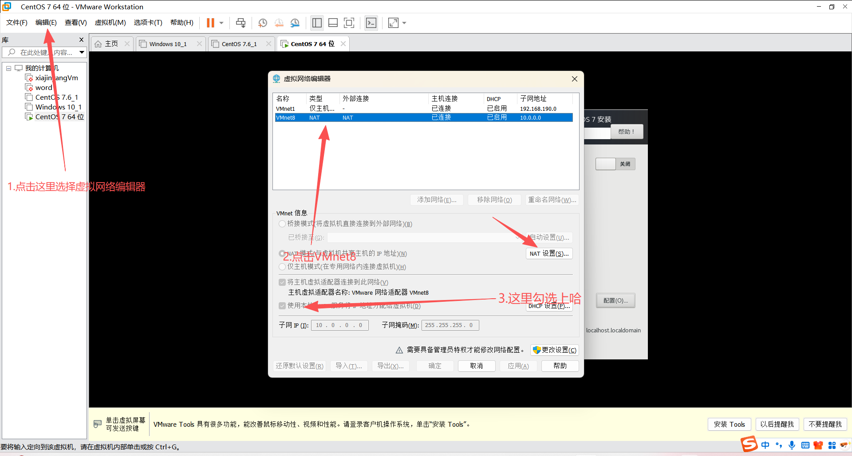Image resolution: width=852 pixels, height=456 pixels.
Task: Select CentOS 7 64 位 in the library tree
Action: [x=55, y=117]
